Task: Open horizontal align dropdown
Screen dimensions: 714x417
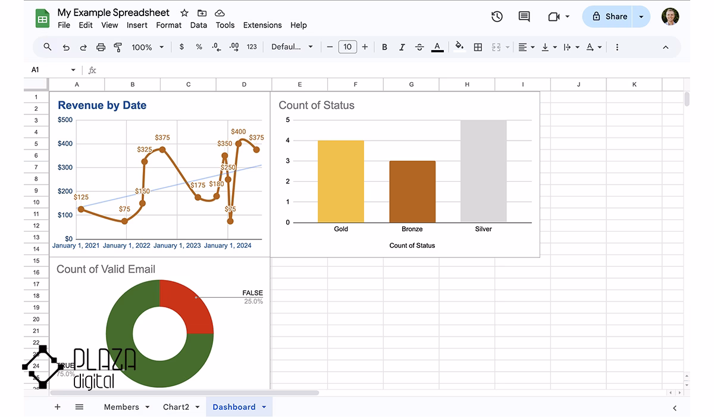Action: point(526,47)
